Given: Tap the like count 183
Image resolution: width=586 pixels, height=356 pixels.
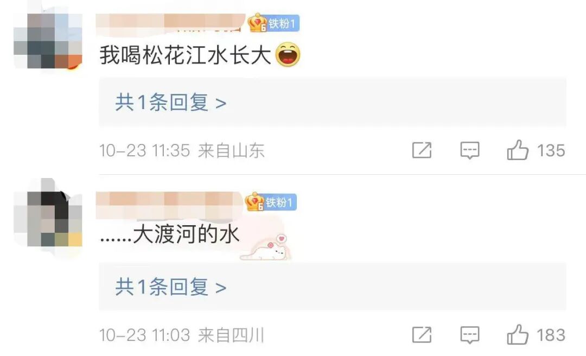Looking at the screenshot, I should 551,335.
